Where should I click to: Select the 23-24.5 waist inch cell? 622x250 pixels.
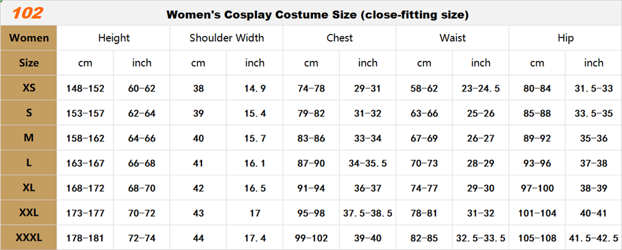click(481, 88)
